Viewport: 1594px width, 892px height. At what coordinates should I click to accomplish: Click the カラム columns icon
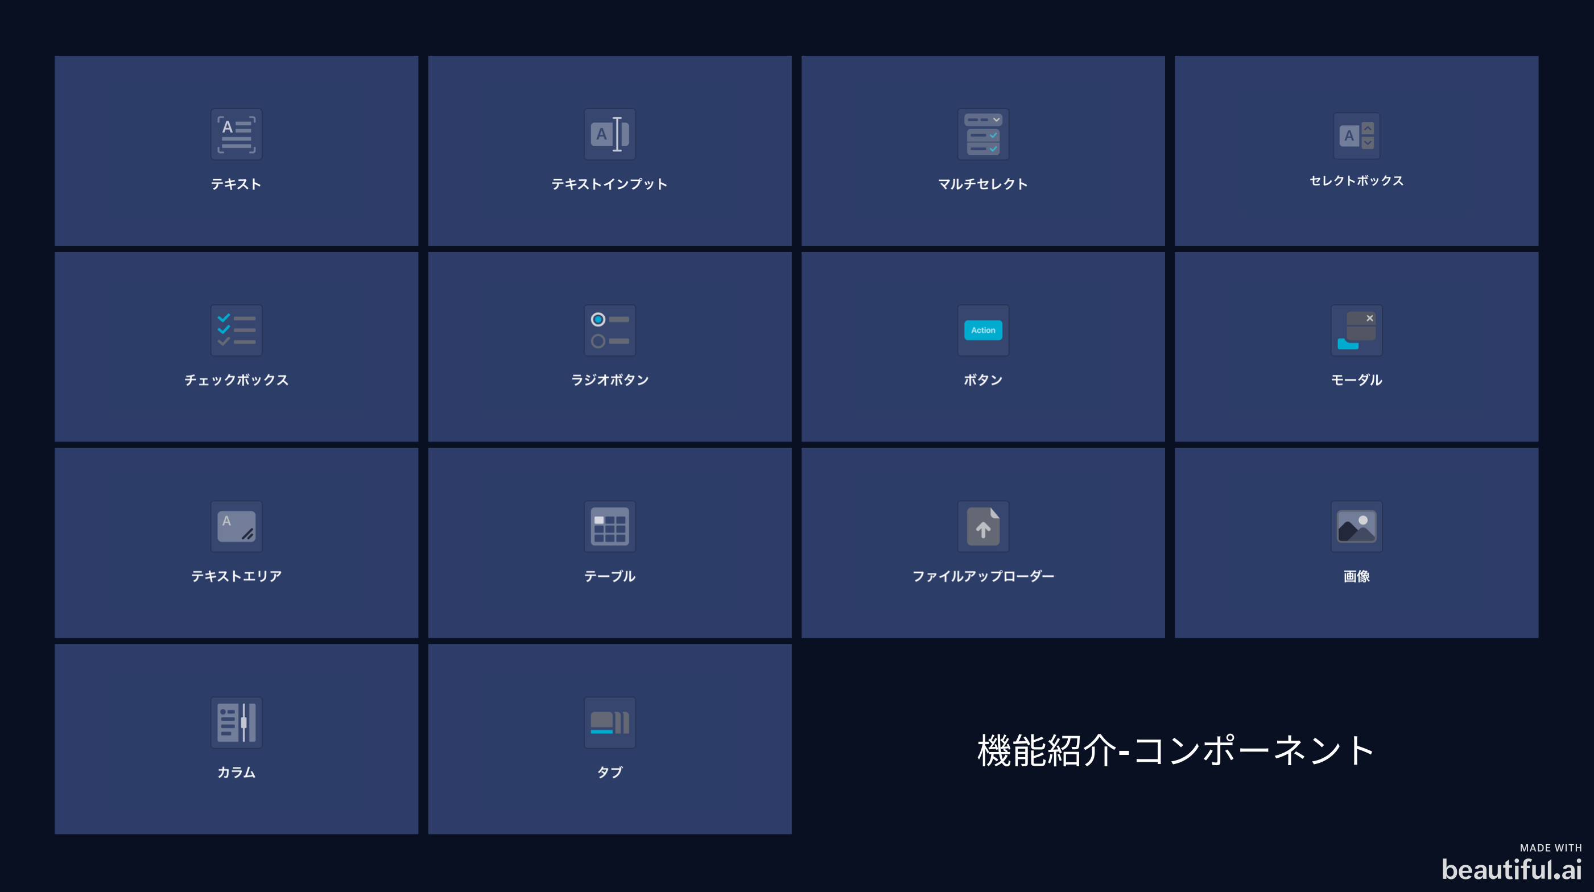pyautogui.click(x=236, y=722)
